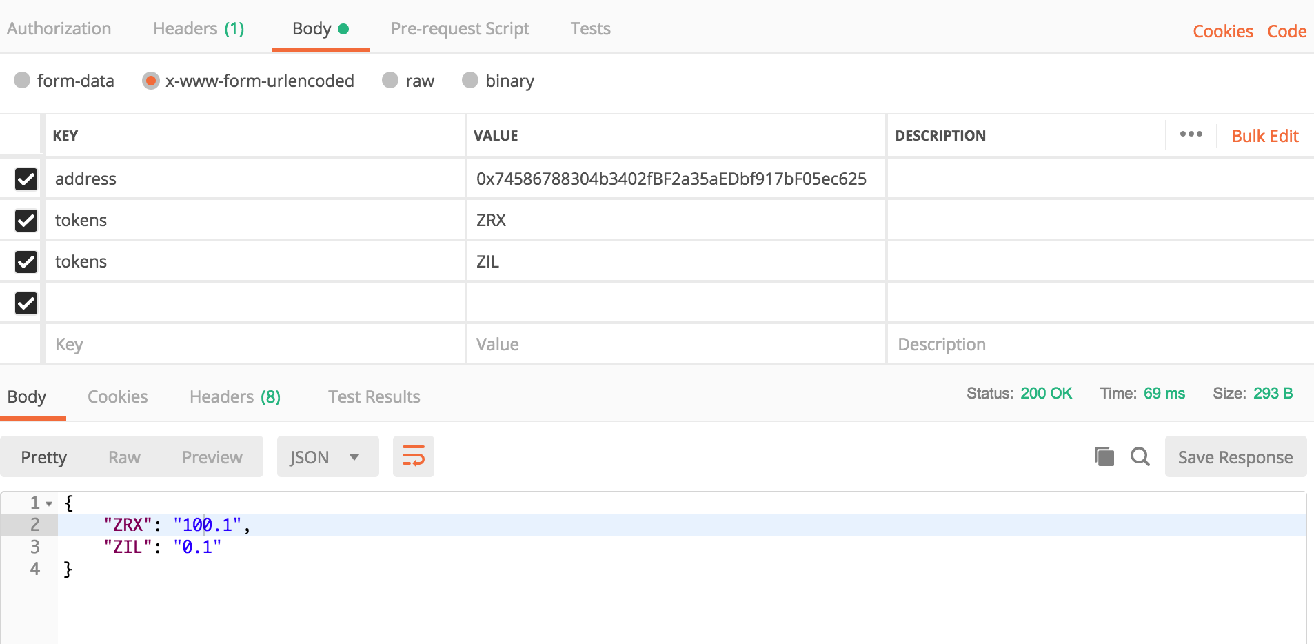Uncheck the address parameter row

click(x=26, y=179)
